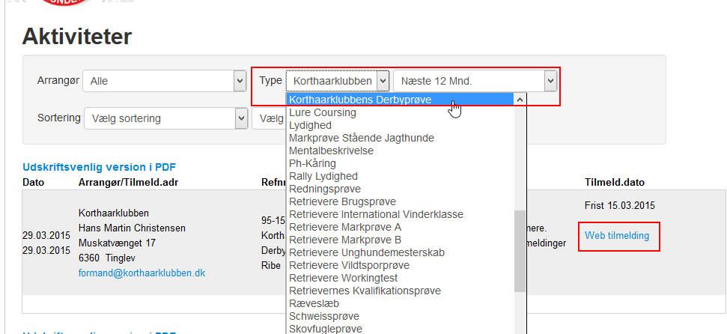This screenshot has width=727, height=334.
Task: Pick Schweissprøve from the list
Action: coord(400,316)
